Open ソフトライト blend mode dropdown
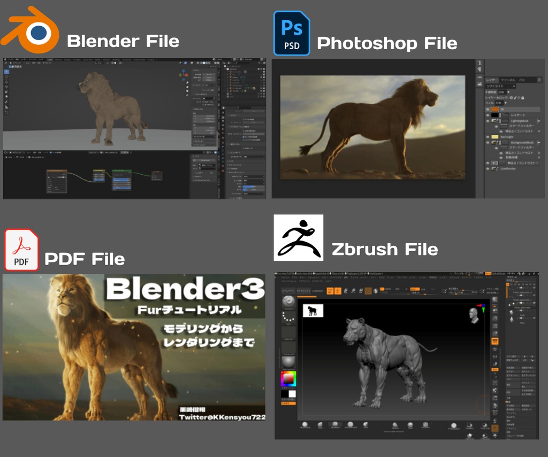 (x=500, y=86)
